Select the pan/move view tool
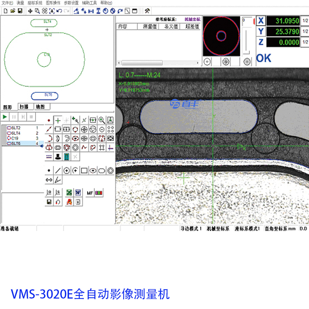 [x=30, y=11]
